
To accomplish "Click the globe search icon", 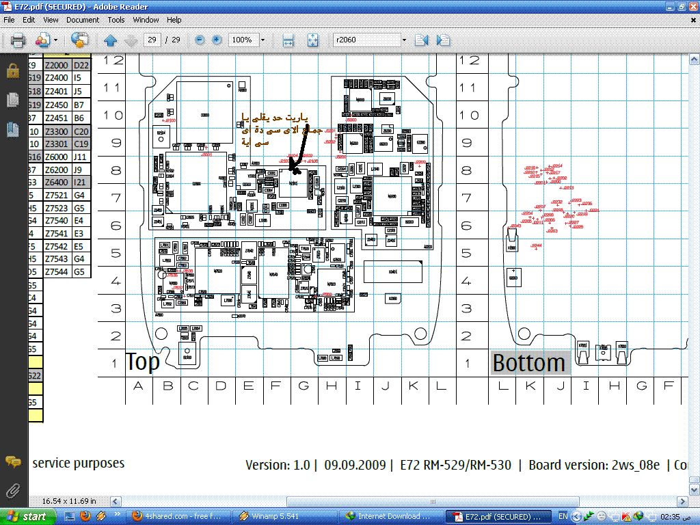I will [x=79, y=40].
